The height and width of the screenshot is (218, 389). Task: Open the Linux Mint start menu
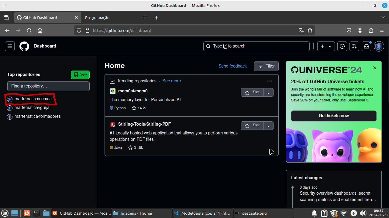tap(5, 213)
